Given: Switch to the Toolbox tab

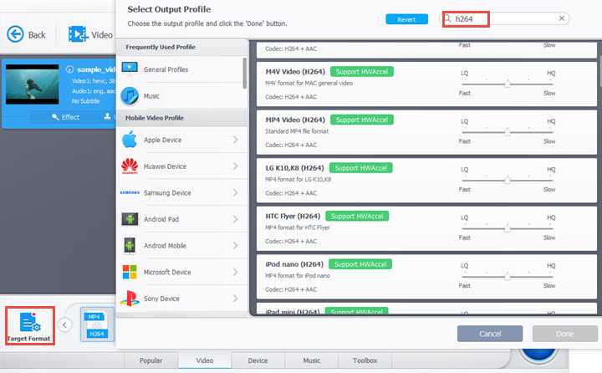Looking at the screenshot, I should 365,360.
